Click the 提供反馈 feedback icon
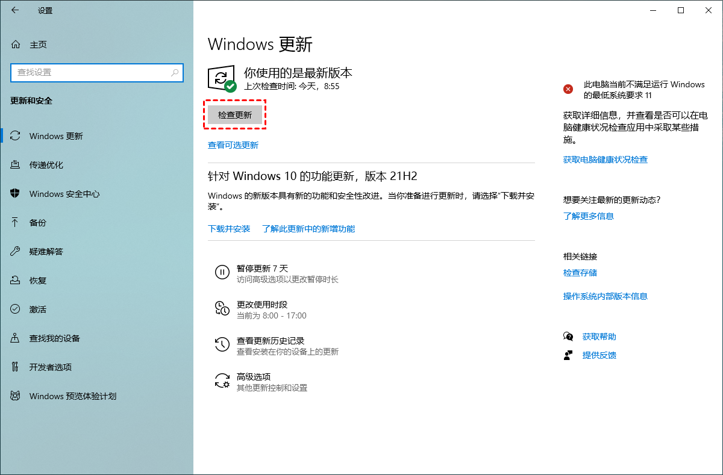Image resolution: width=723 pixels, height=475 pixels. point(568,355)
